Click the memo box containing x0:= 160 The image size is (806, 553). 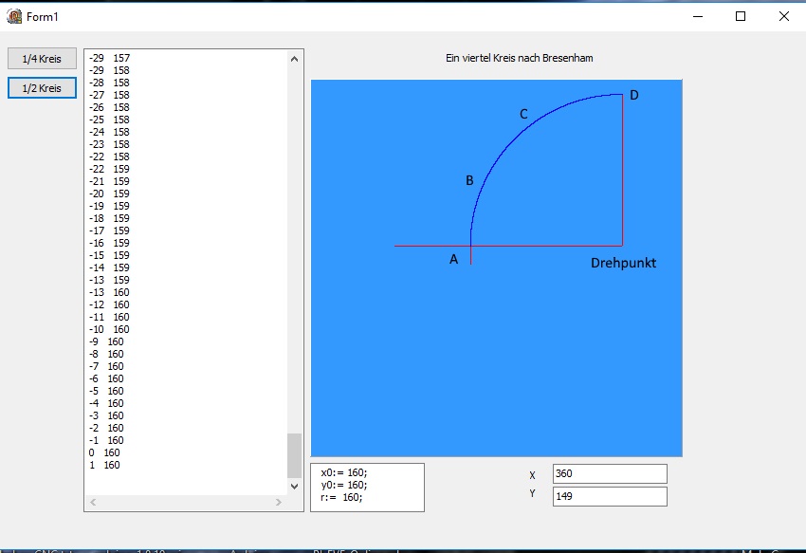pos(367,488)
